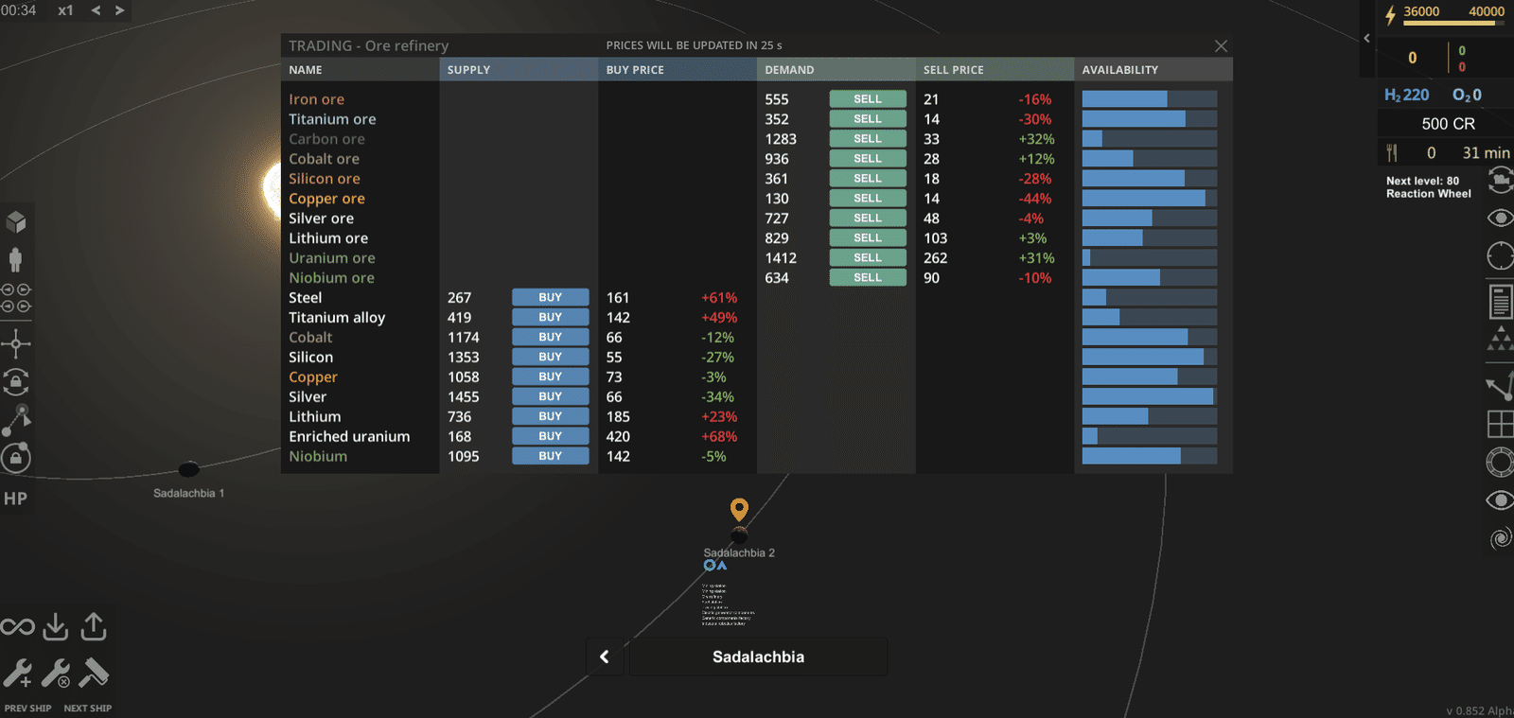The height and width of the screenshot is (718, 1514).
Task: Sell Uranium ore
Action: [868, 258]
